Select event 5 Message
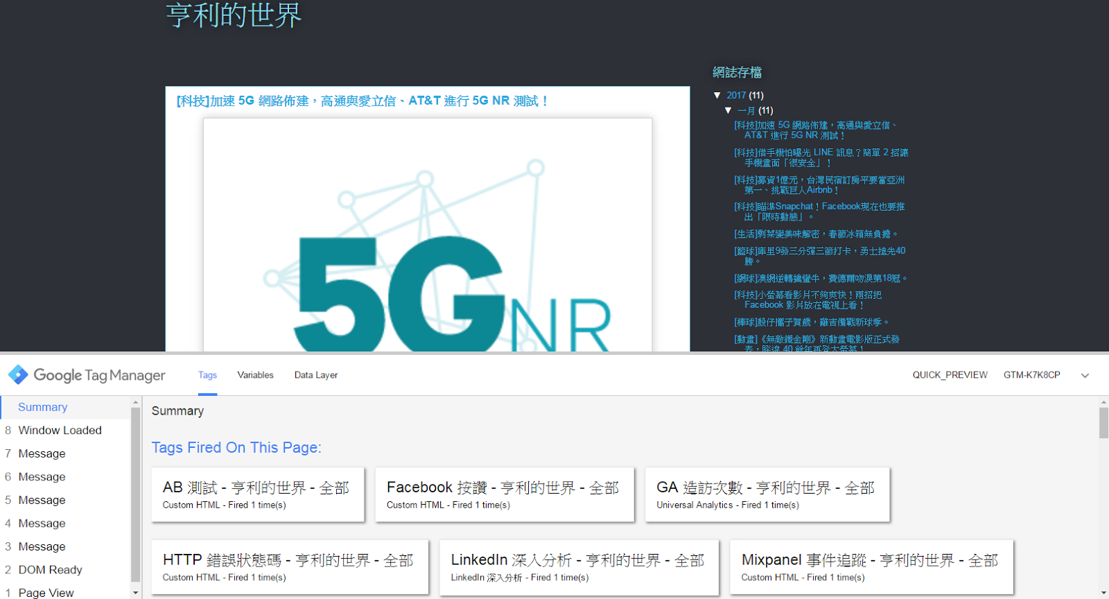Viewport: 1109px width, 599px height. coord(65,500)
